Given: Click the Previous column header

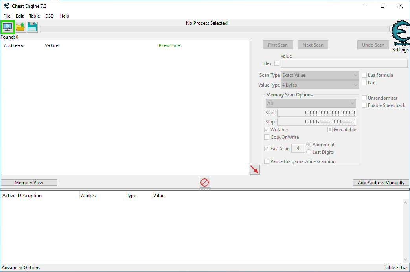Looking at the screenshot, I should [202, 45].
